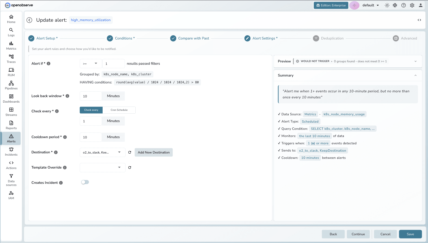Viewport: 428px width, 243px height.
Task: Open Traces in the sidebar
Action: point(11,59)
